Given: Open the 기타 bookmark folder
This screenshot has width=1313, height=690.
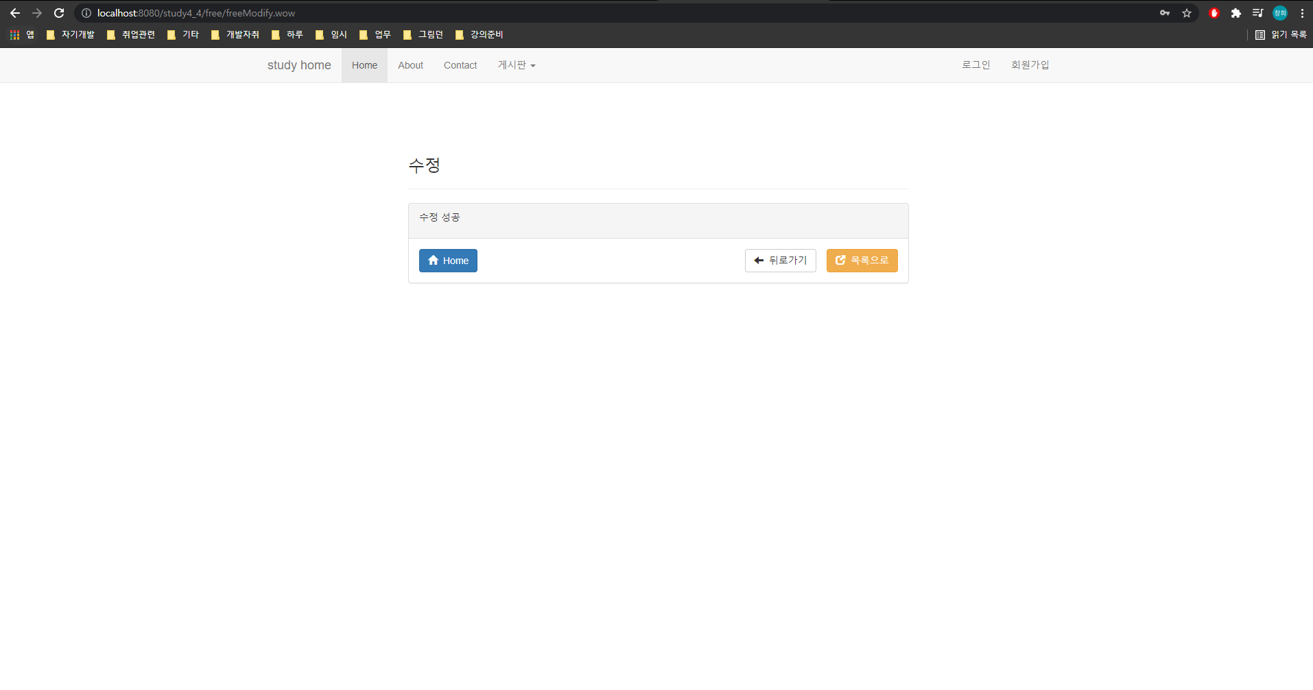Looking at the screenshot, I should 183,34.
